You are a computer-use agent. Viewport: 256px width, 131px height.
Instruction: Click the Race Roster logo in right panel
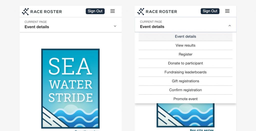[x=157, y=11]
